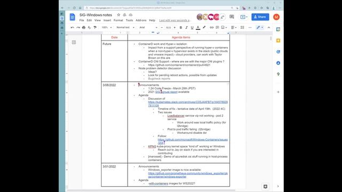Open the insert image dropdown

224,27
